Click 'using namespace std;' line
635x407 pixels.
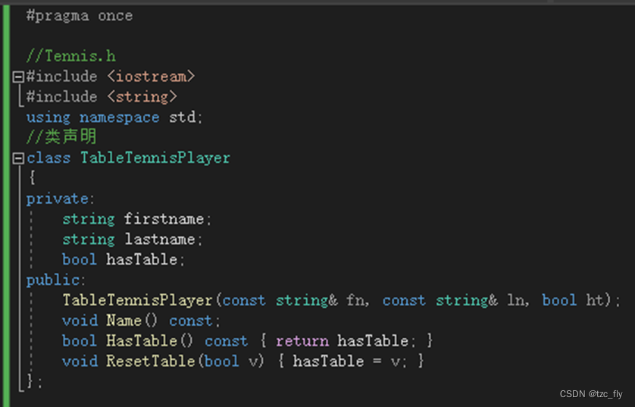114,117
